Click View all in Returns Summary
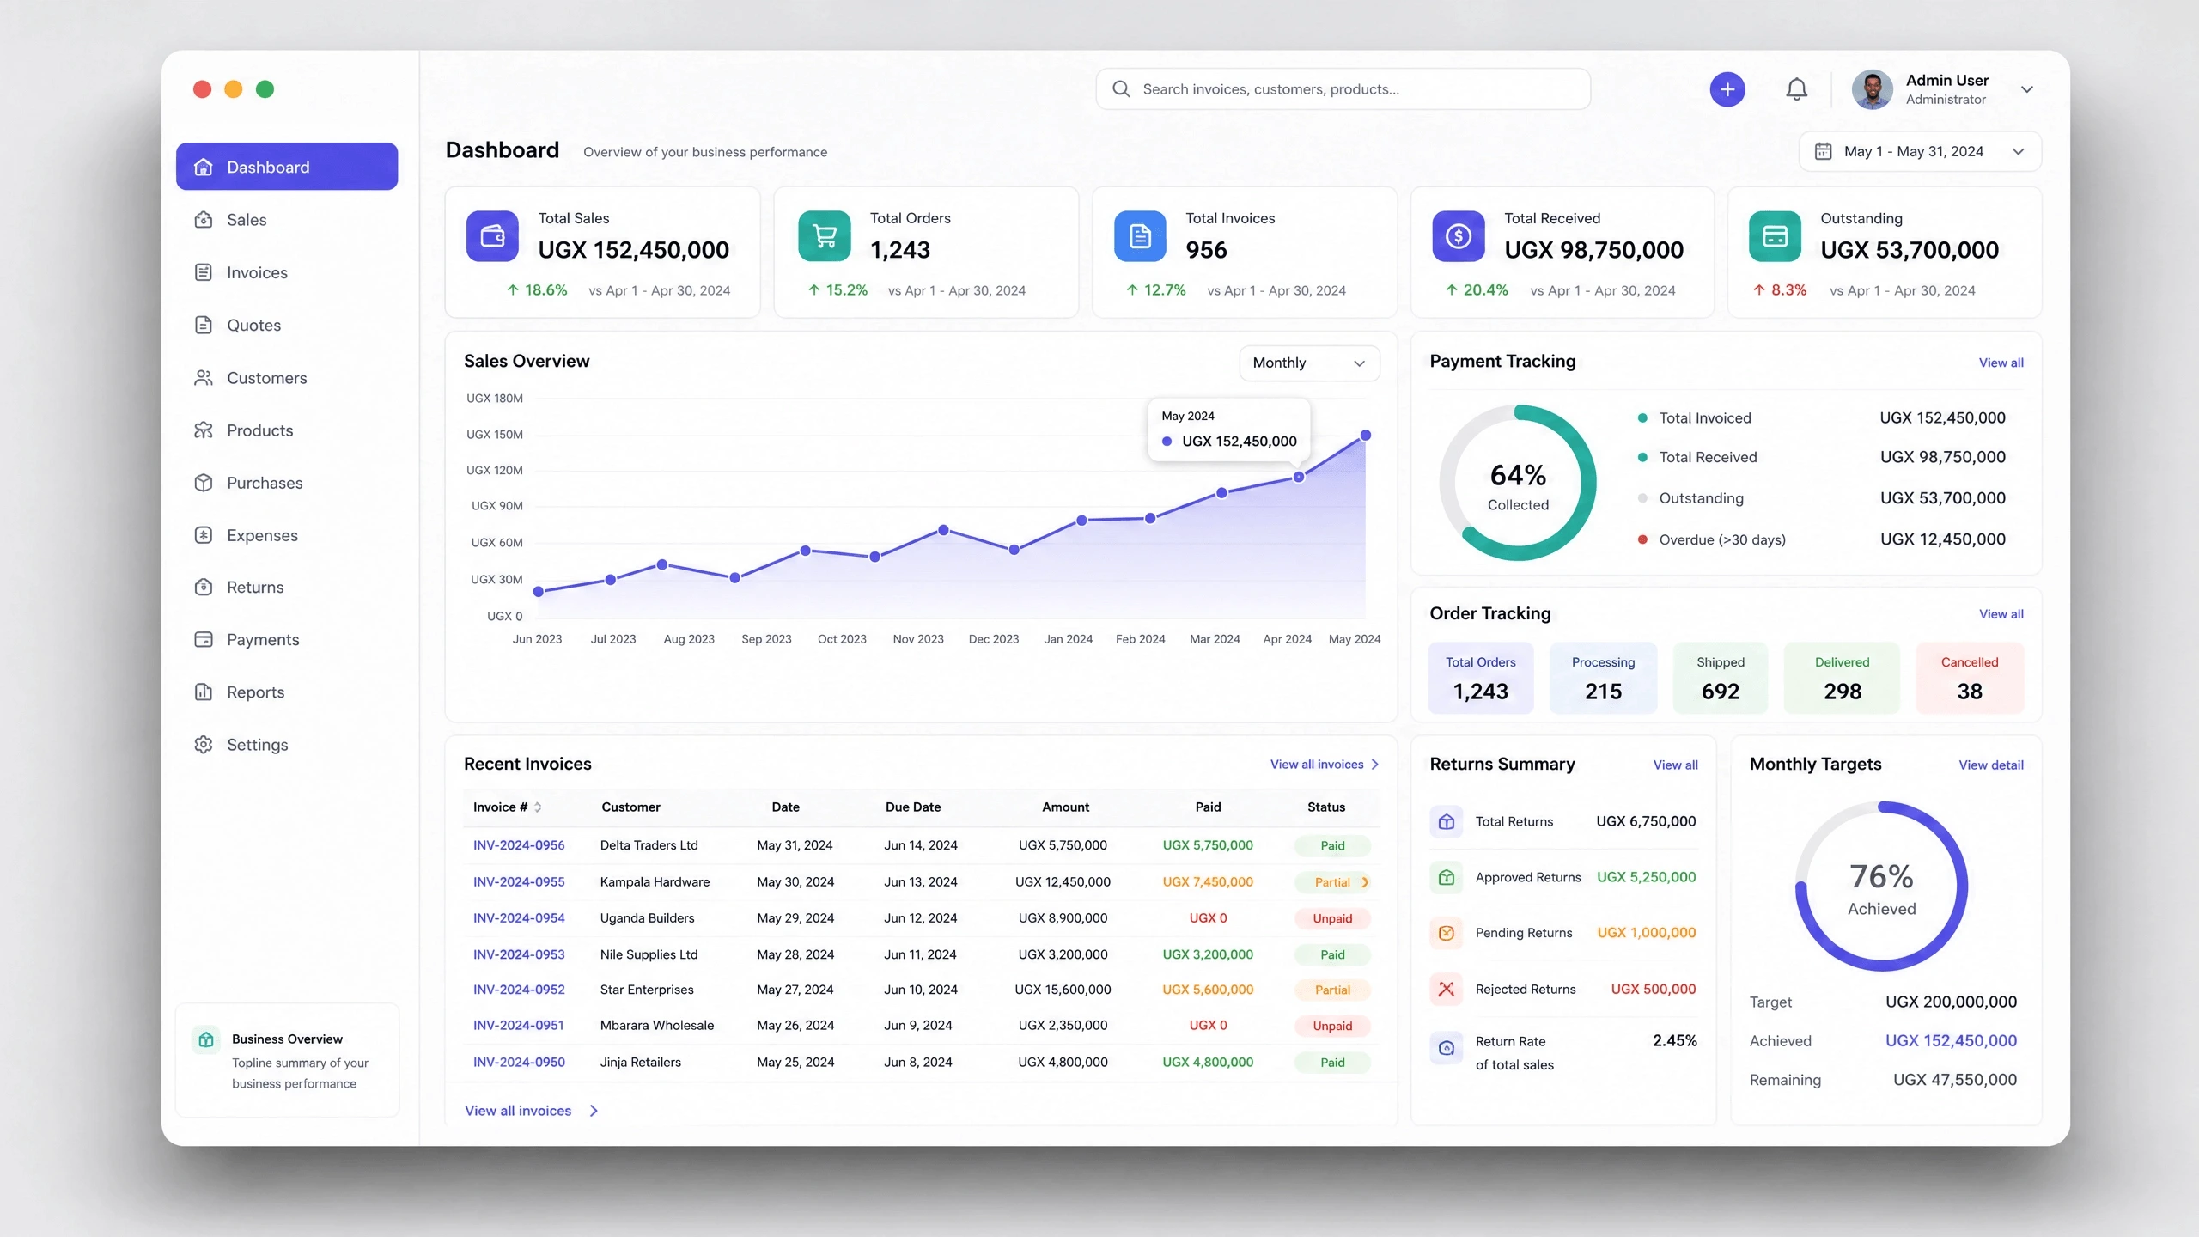The image size is (2199, 1237). [x=1675, y=765]
